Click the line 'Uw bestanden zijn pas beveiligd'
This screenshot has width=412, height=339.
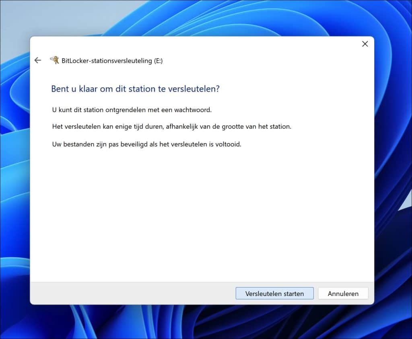tap(146, 144)
